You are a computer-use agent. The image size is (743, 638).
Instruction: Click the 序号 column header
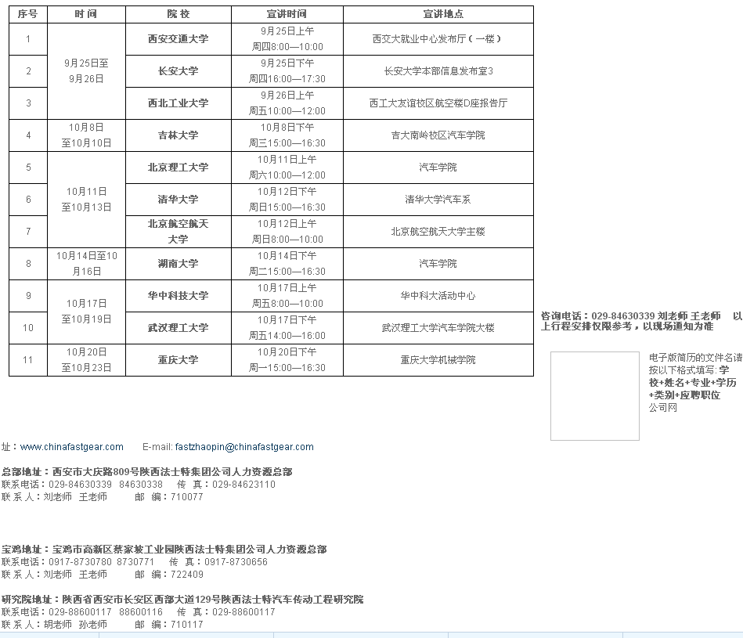[28, 14]
